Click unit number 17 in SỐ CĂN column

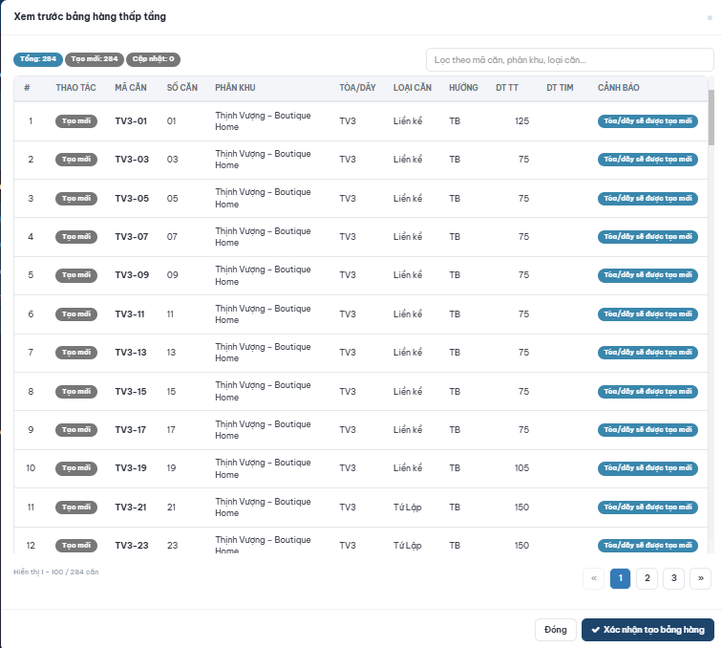[x=171, y=430]
